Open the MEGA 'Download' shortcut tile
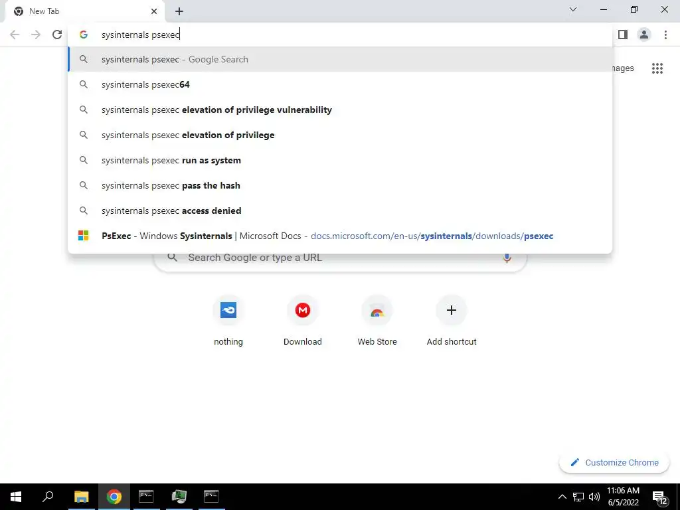680x510 pixels. 303,321
